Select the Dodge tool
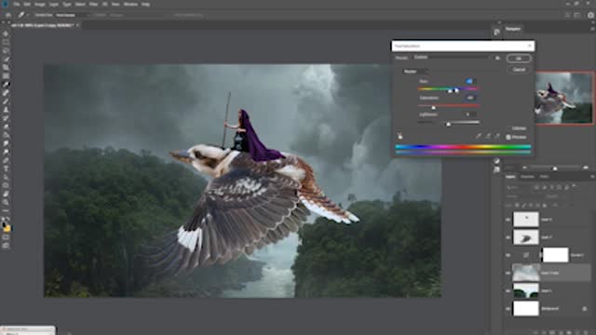596x335 pixels. 6,152
